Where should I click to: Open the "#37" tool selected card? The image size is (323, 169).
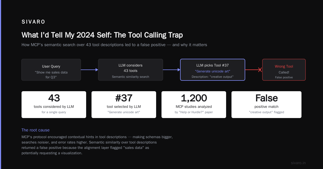124,105
